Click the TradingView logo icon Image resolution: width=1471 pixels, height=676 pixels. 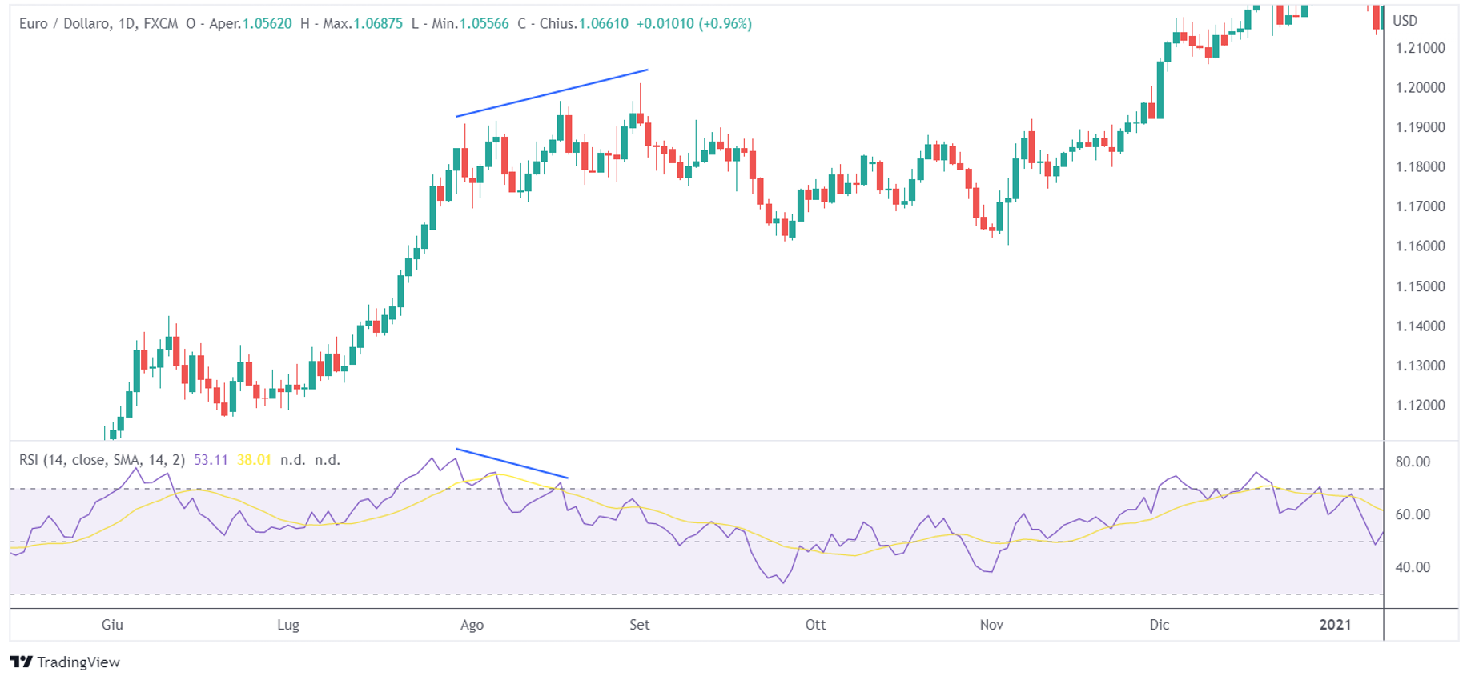click(x=21, y=662)
